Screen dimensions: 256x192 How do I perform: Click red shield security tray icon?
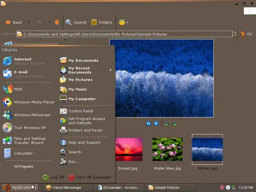coord(222,188)
